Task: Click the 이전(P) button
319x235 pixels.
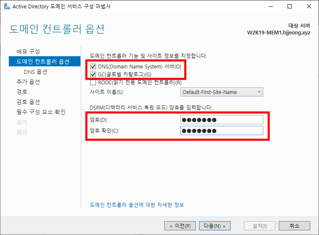Action: tap(180, 226)
